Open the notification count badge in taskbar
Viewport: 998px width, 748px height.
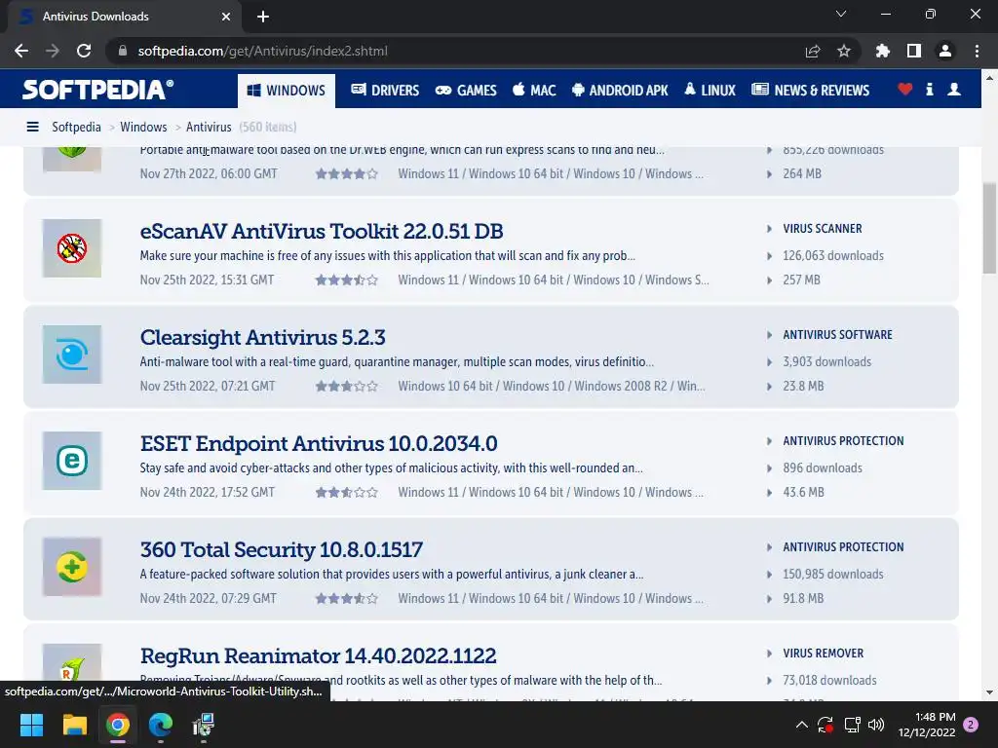click(971, 725)
